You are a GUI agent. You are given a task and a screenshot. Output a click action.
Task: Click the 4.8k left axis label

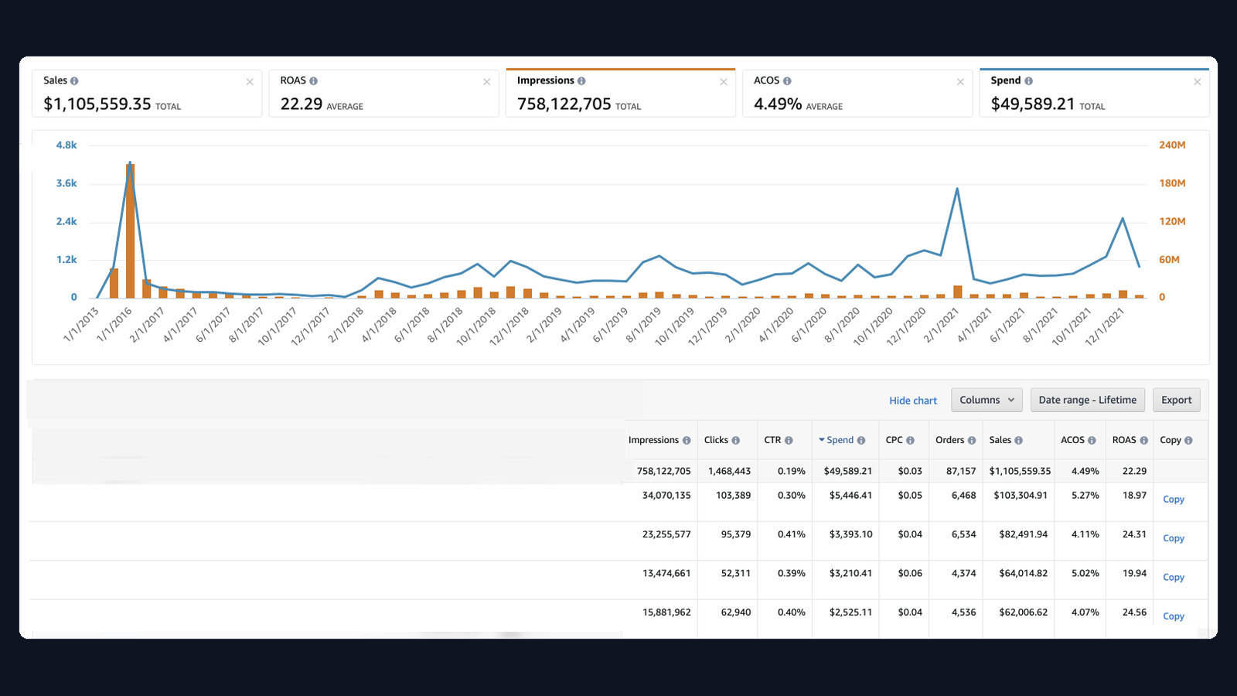[66, 145]
